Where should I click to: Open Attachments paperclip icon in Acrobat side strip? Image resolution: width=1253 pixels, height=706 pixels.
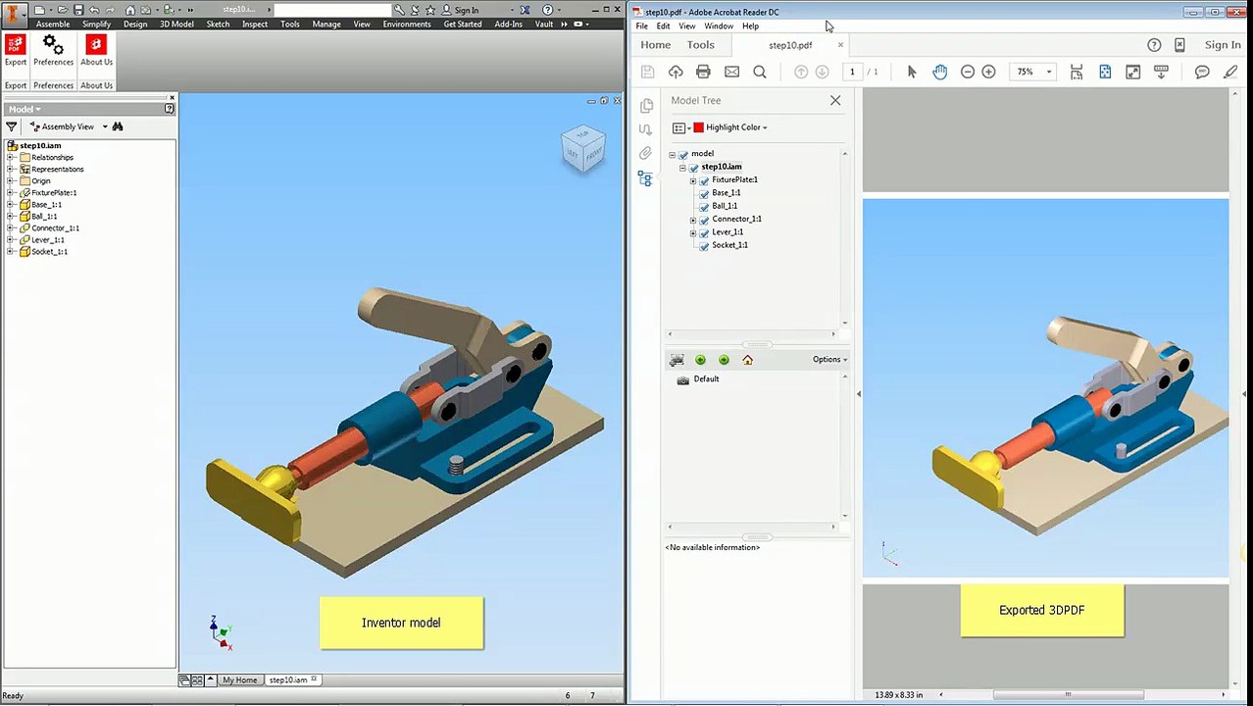point(645,154)
